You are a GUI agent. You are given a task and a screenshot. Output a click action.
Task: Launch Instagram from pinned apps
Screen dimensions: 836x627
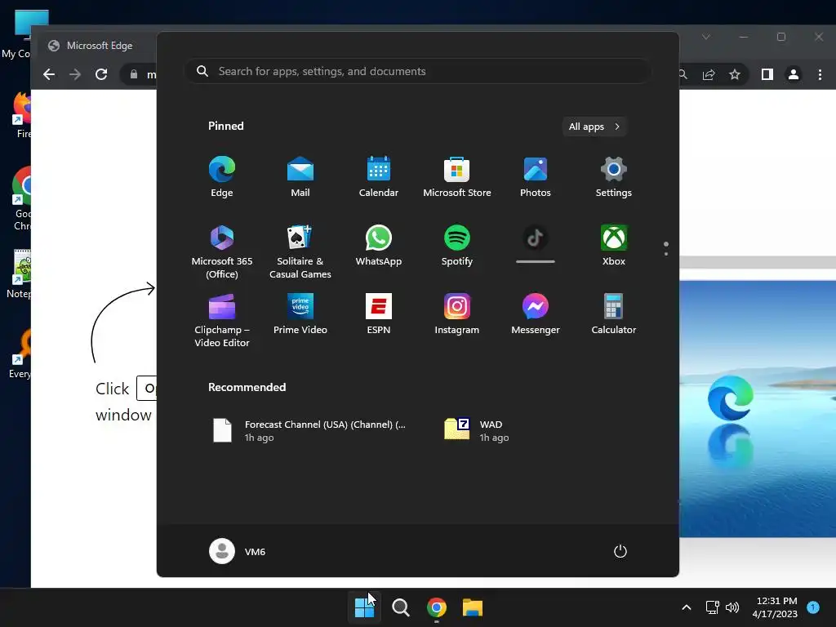[457, 314]
